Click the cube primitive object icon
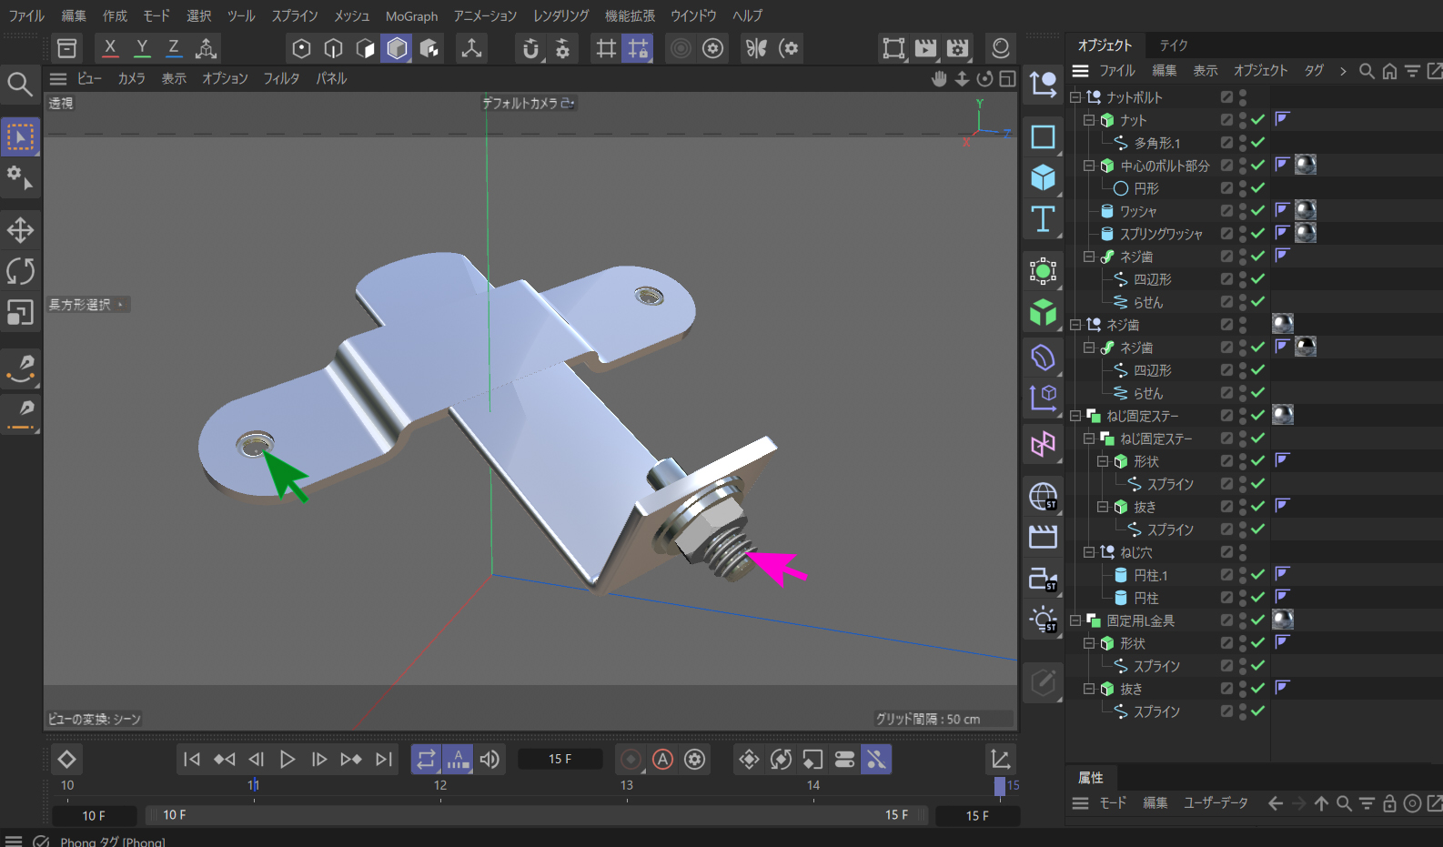 coord(1043,177)
